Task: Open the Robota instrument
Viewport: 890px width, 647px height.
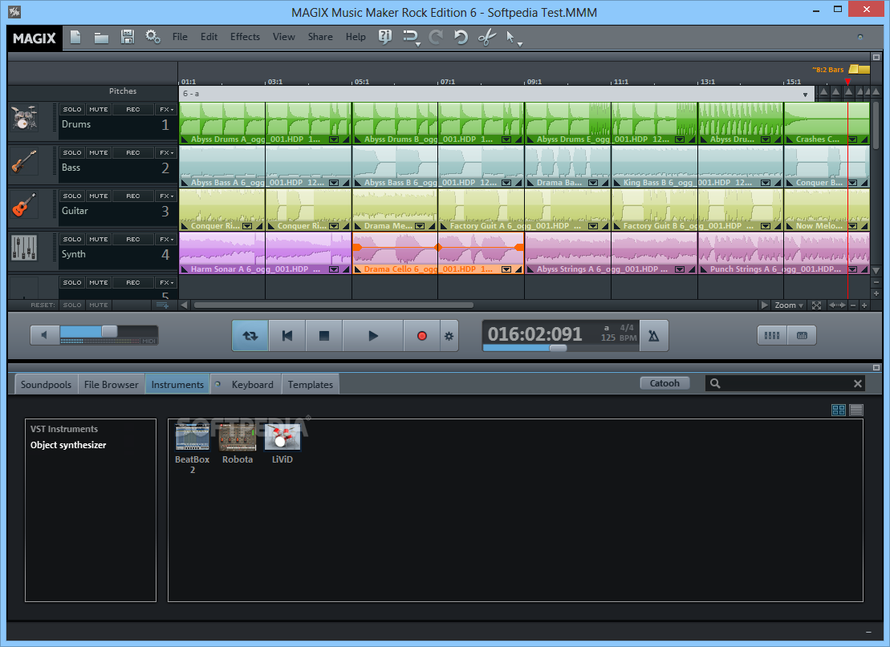Action: [238, 444]
